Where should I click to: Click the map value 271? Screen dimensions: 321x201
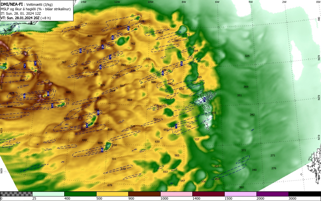pos(273,155)
